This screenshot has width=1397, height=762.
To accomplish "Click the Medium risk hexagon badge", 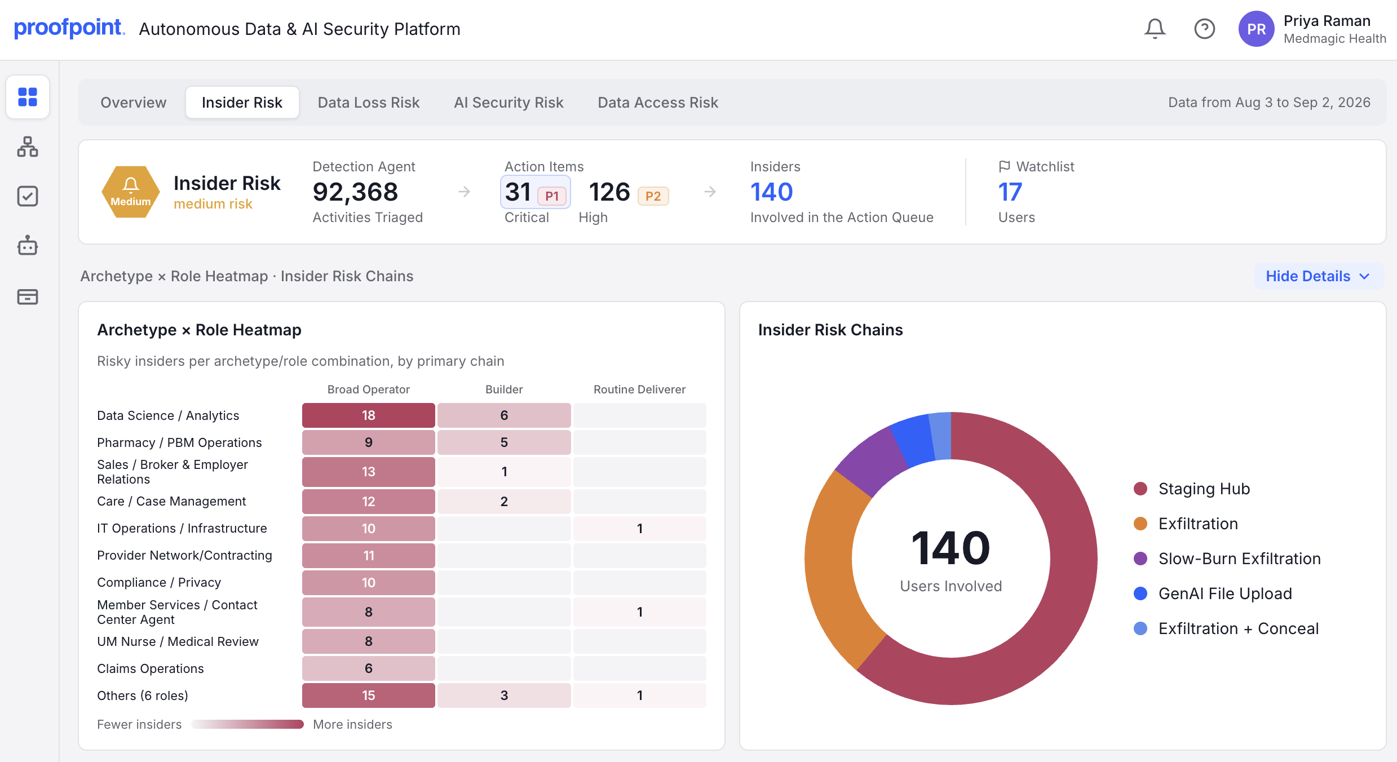I will click(x=131, y=192).
